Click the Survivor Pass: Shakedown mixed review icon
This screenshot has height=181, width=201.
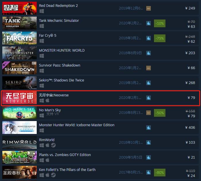pyautogui.click(x=149, y=68)
